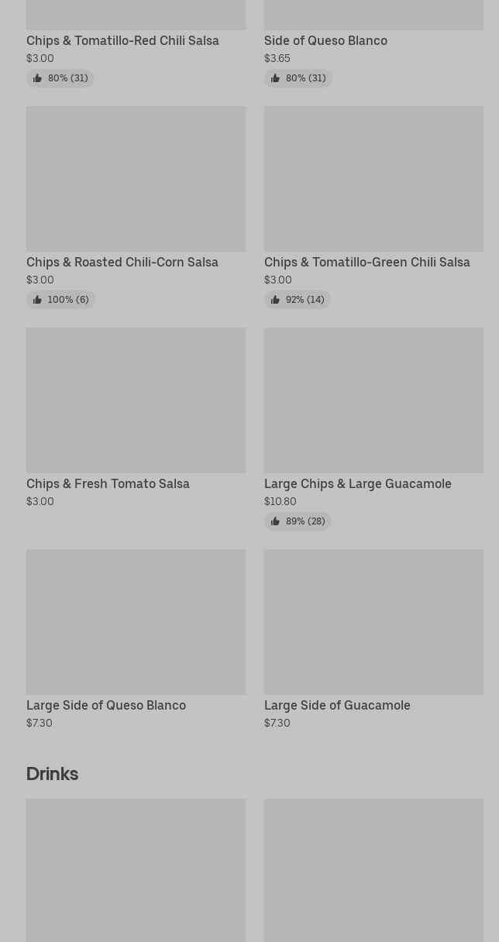Viewport: 499px width, 942px height.
Task: Open Chips & Tomatillo-Green Chili Salsa image
Action: (373, 179)
